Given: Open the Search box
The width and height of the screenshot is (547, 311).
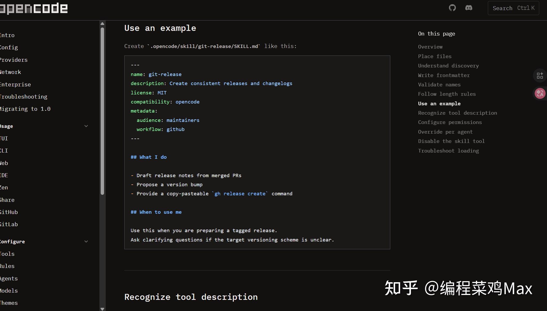Looking at the screenshot, I should [513, 8].
